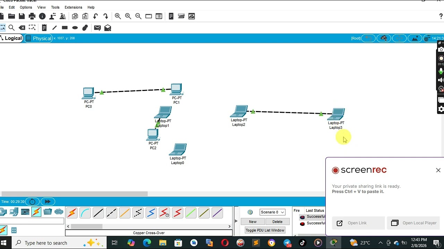Screen dimensions: 444x249
Task: Open Local Player in screenrec popup
Action: pyautogui.click(x=414, y=223)
